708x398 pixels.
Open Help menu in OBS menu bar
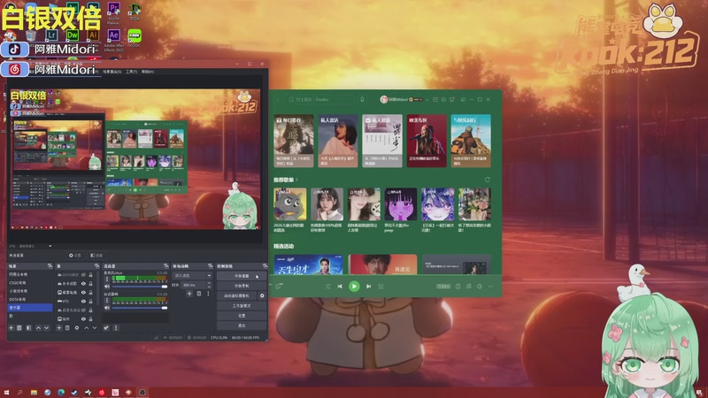[148, 72]
